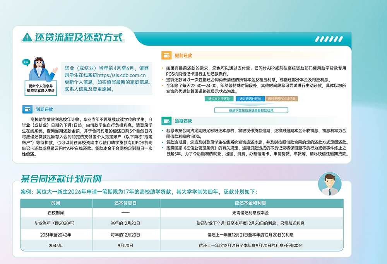Click the 更新个人信息并提交毕业确认申请 label box
Screen dimensions: 387x264
[x=41, y=88]
